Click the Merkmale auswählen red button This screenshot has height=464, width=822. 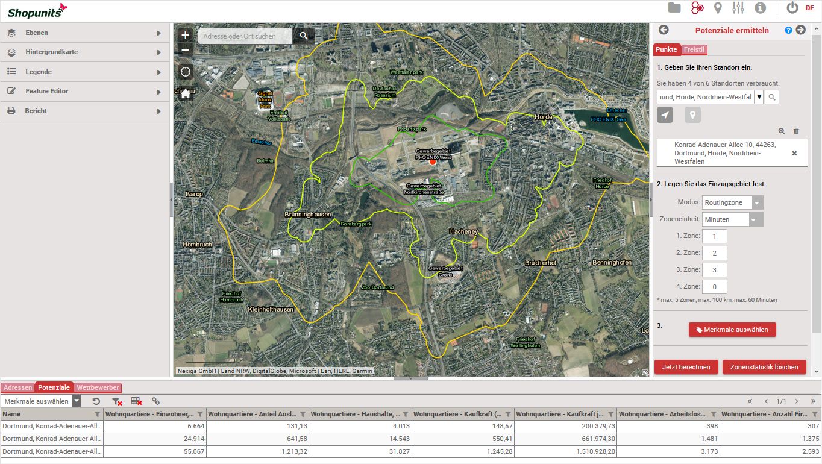732,330
